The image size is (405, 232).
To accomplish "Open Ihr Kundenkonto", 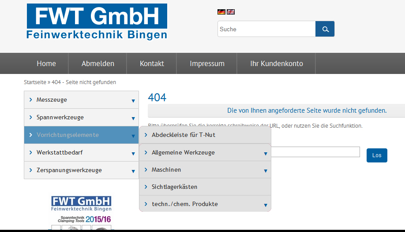I will (277, 63).
